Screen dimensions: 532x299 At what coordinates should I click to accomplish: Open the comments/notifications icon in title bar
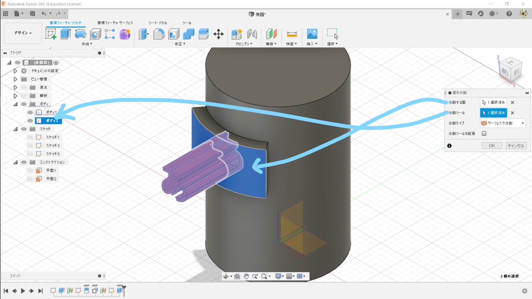[x=469, y=14]
